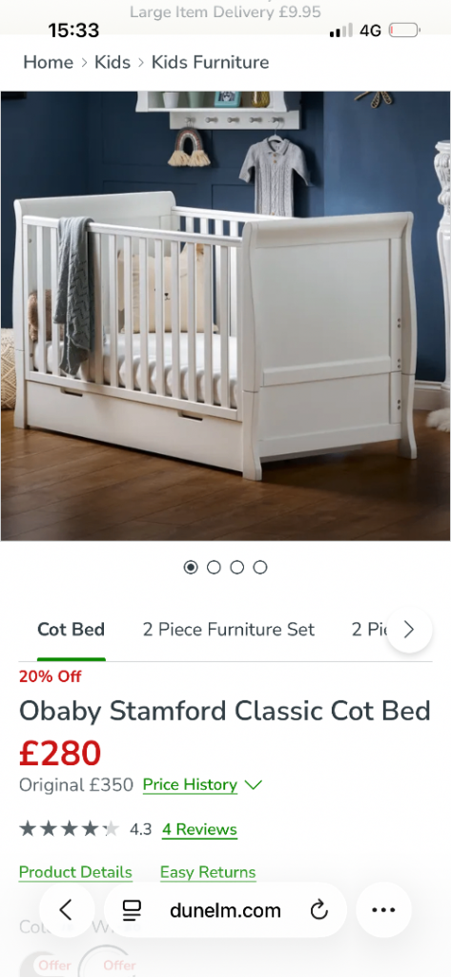Open the Product Details link
This screenshot has width=451, height=977.
point(75,872)
